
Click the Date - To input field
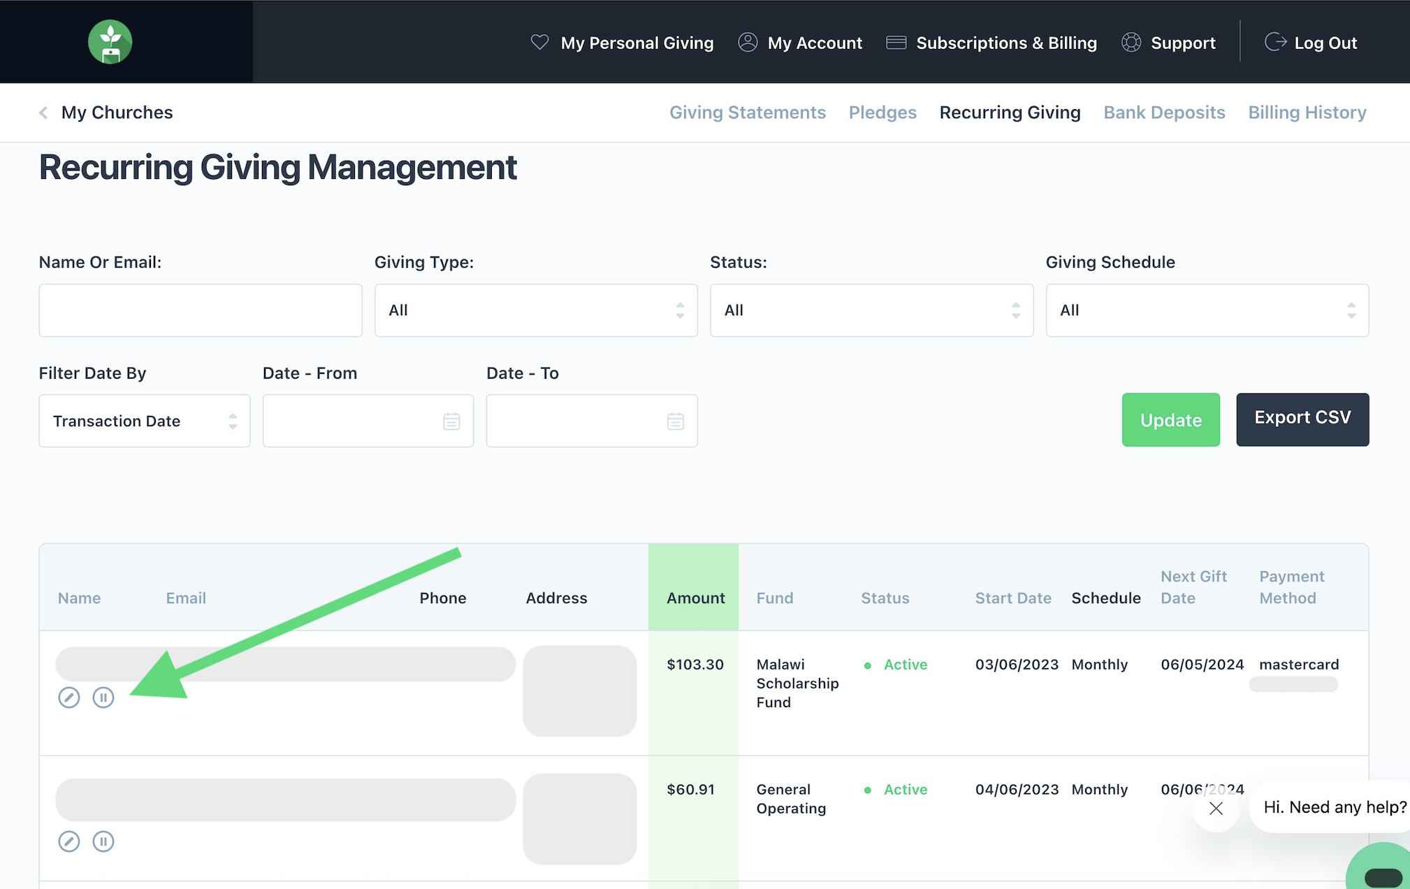click(x=592, y=421)
